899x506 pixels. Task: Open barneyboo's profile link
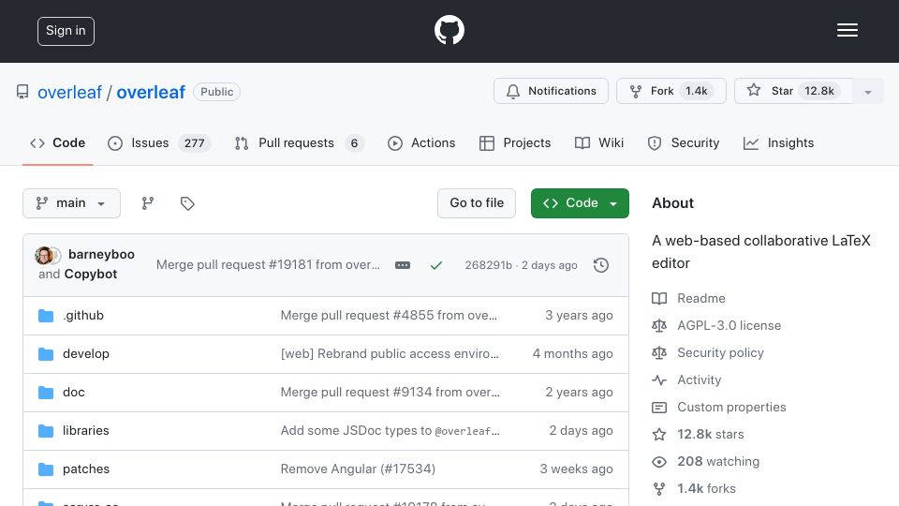tap(101, 254)
